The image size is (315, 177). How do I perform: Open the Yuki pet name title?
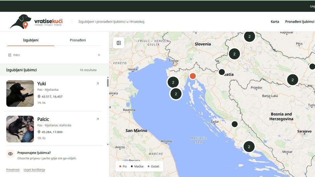coord(42,84)
